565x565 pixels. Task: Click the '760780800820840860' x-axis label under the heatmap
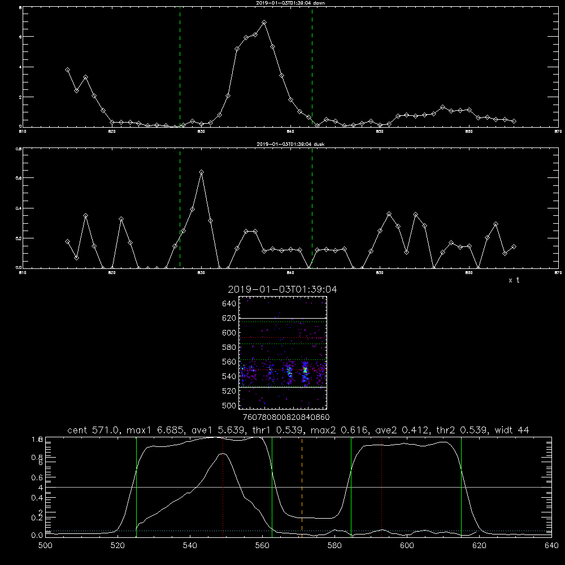click(x=286, y=417)
